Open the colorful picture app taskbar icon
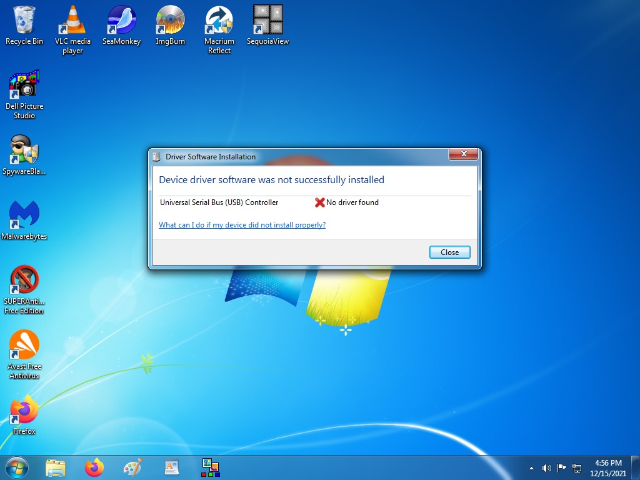640x480 pixels. 211,467
